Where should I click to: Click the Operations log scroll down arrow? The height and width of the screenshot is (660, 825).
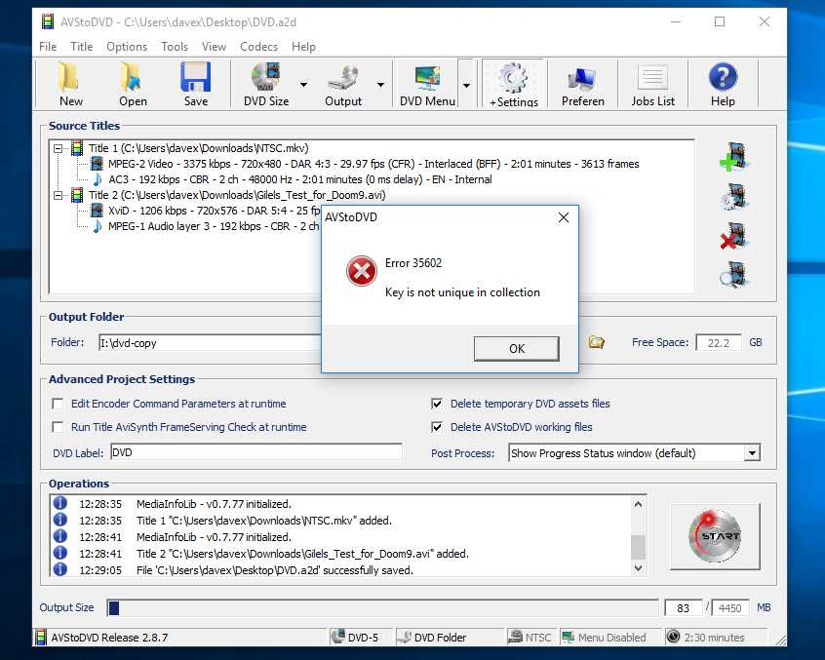[x=638, y=568]
